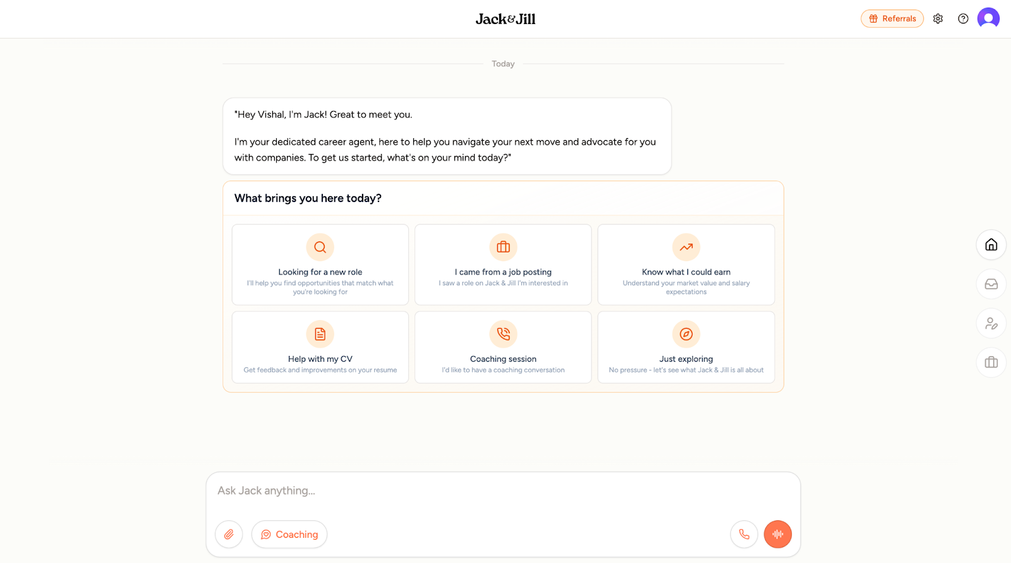Open the user profile avatar
Screen dimensions: 1011x563
[988, 18]
